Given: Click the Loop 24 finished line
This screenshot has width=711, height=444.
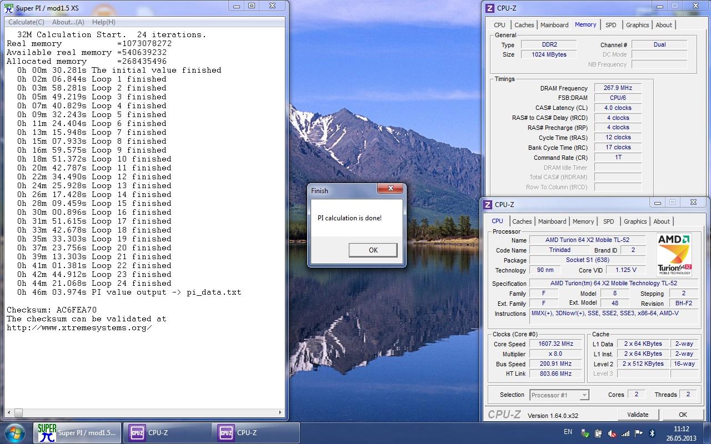Looking at the screenshot, I should [94, 283].
